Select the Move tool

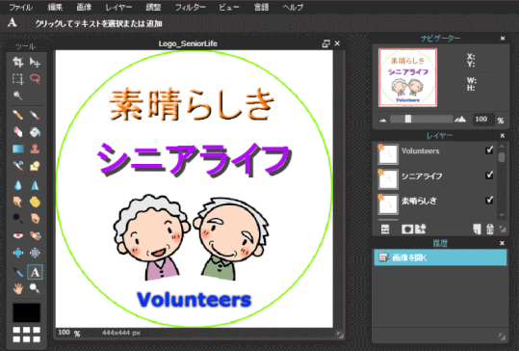click(35, 62)
